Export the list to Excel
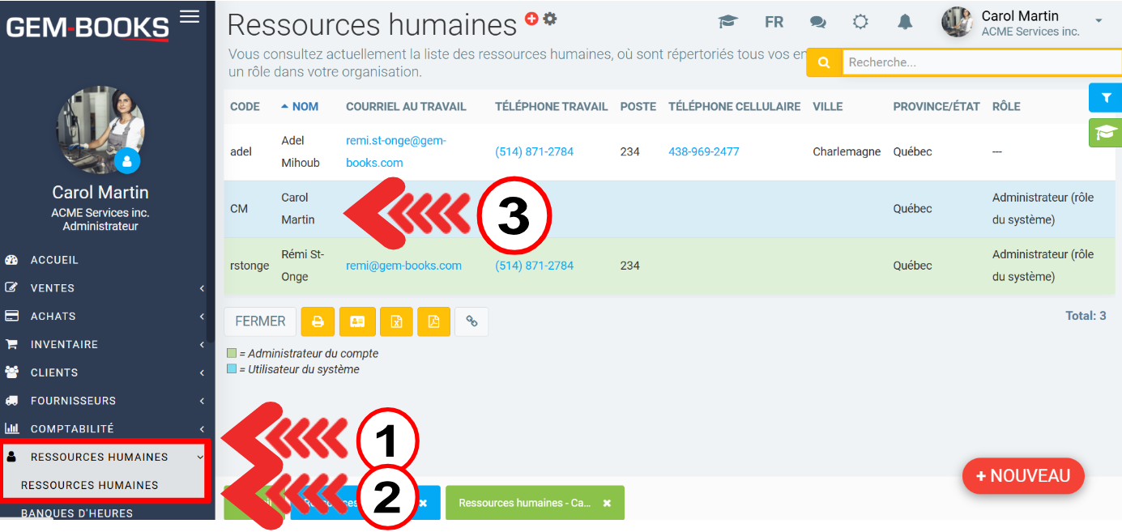1122x532 pixels. (396, 321)
